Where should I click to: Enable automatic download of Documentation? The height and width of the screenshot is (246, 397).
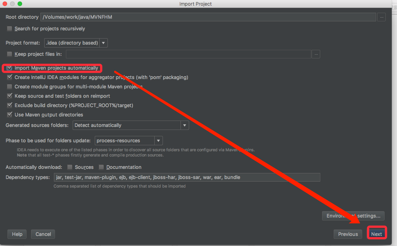pos(101,167)
